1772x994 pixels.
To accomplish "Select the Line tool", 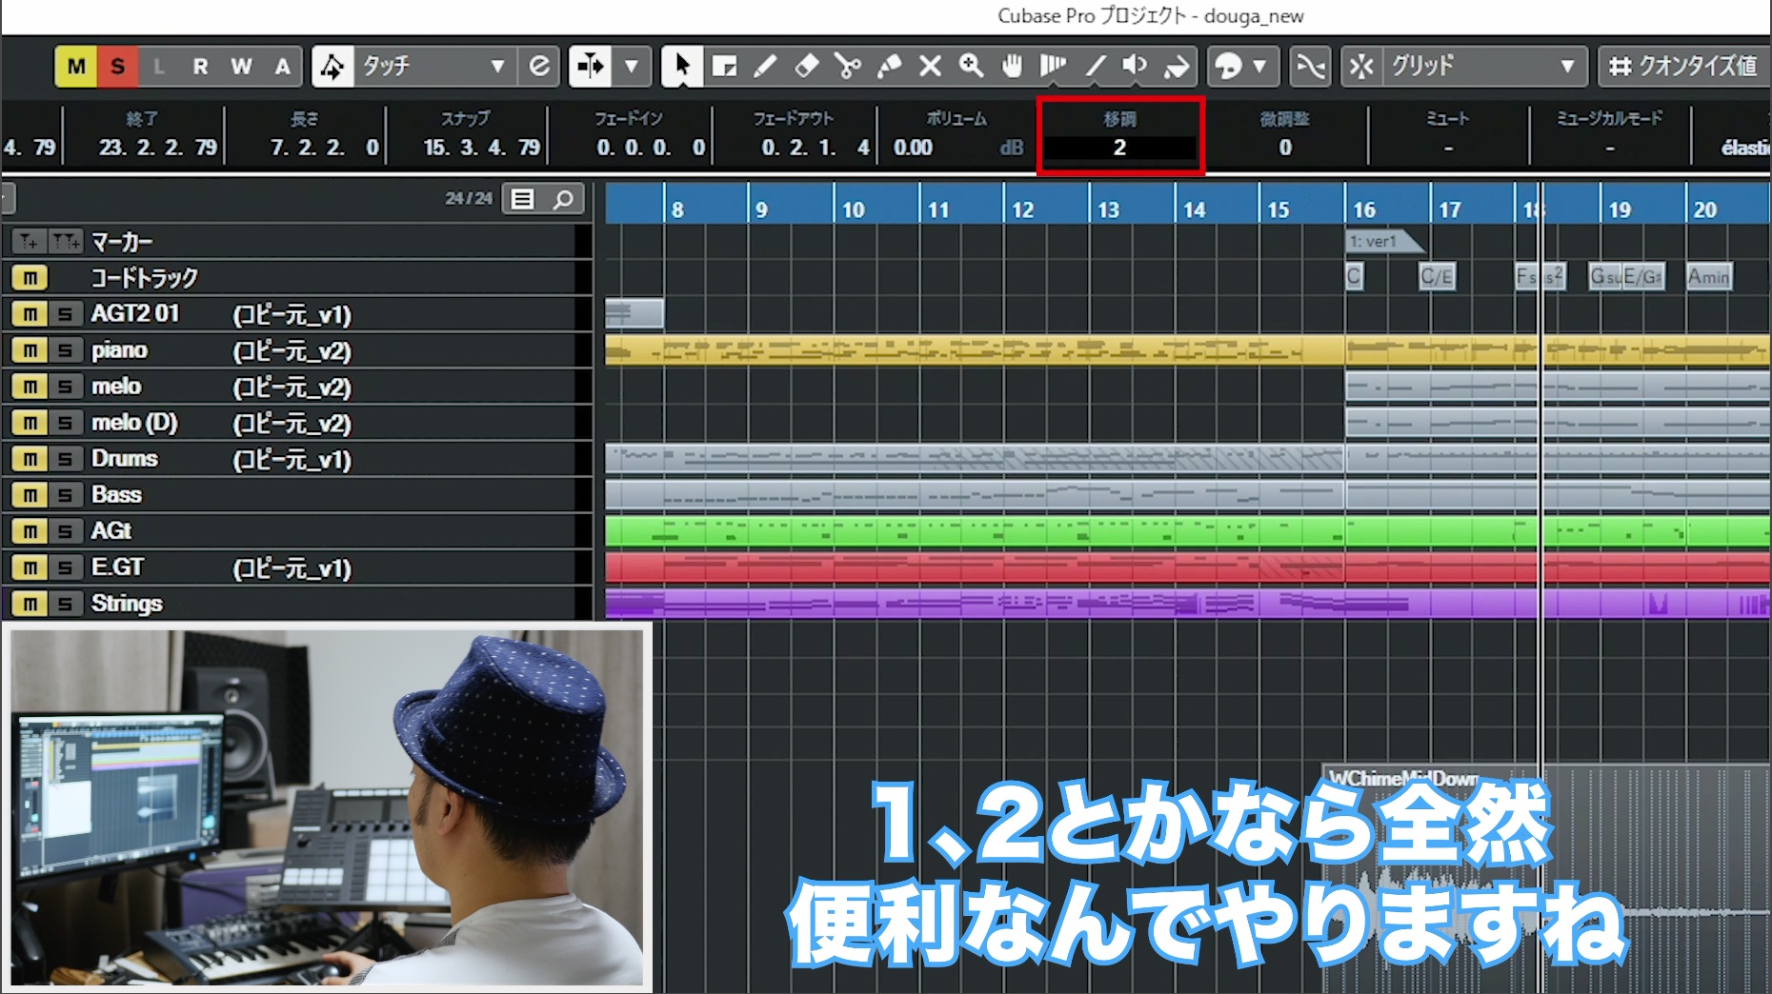I will point(1095,66).
